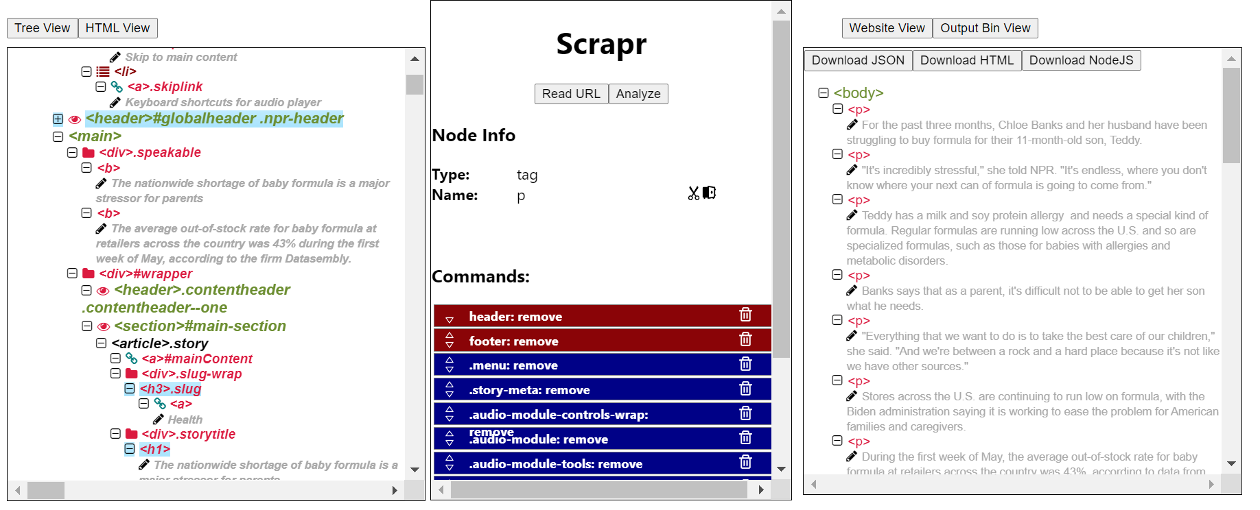Click the scissors icon in Node Info
The image size is (1260, 510).
pyautogui.click(x=693, y=193)
